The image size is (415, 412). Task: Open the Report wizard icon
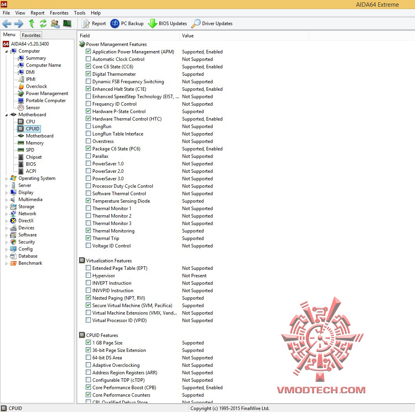(85, 24)
